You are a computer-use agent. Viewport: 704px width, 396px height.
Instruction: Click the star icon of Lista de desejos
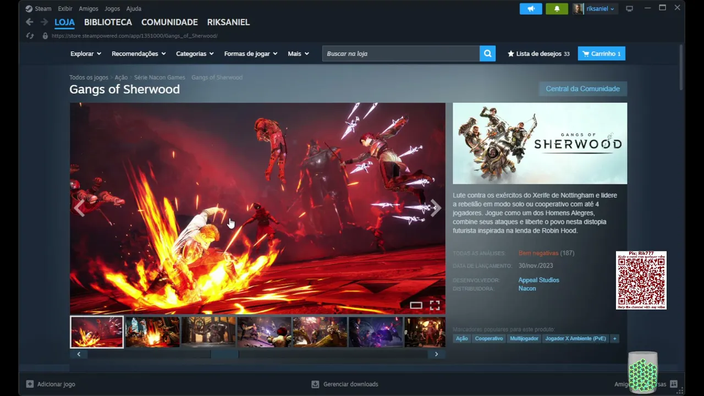pos(511,54)
